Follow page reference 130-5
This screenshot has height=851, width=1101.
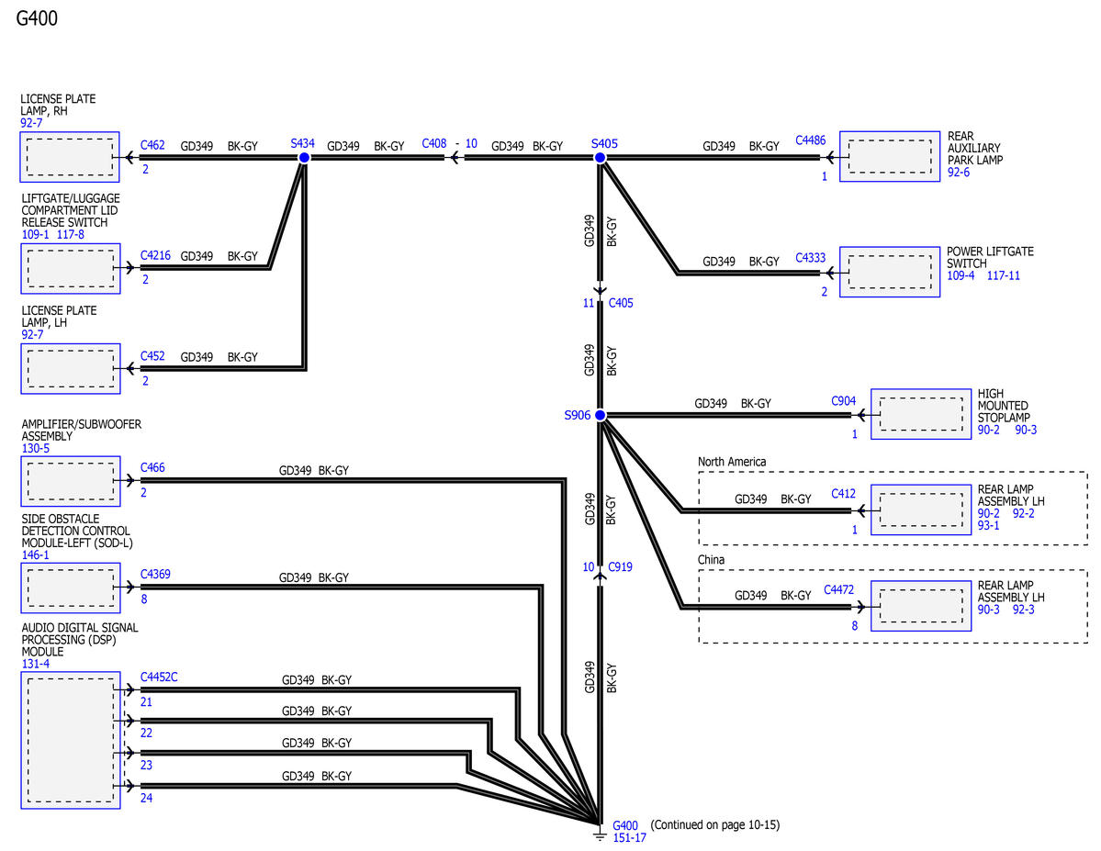35,448
